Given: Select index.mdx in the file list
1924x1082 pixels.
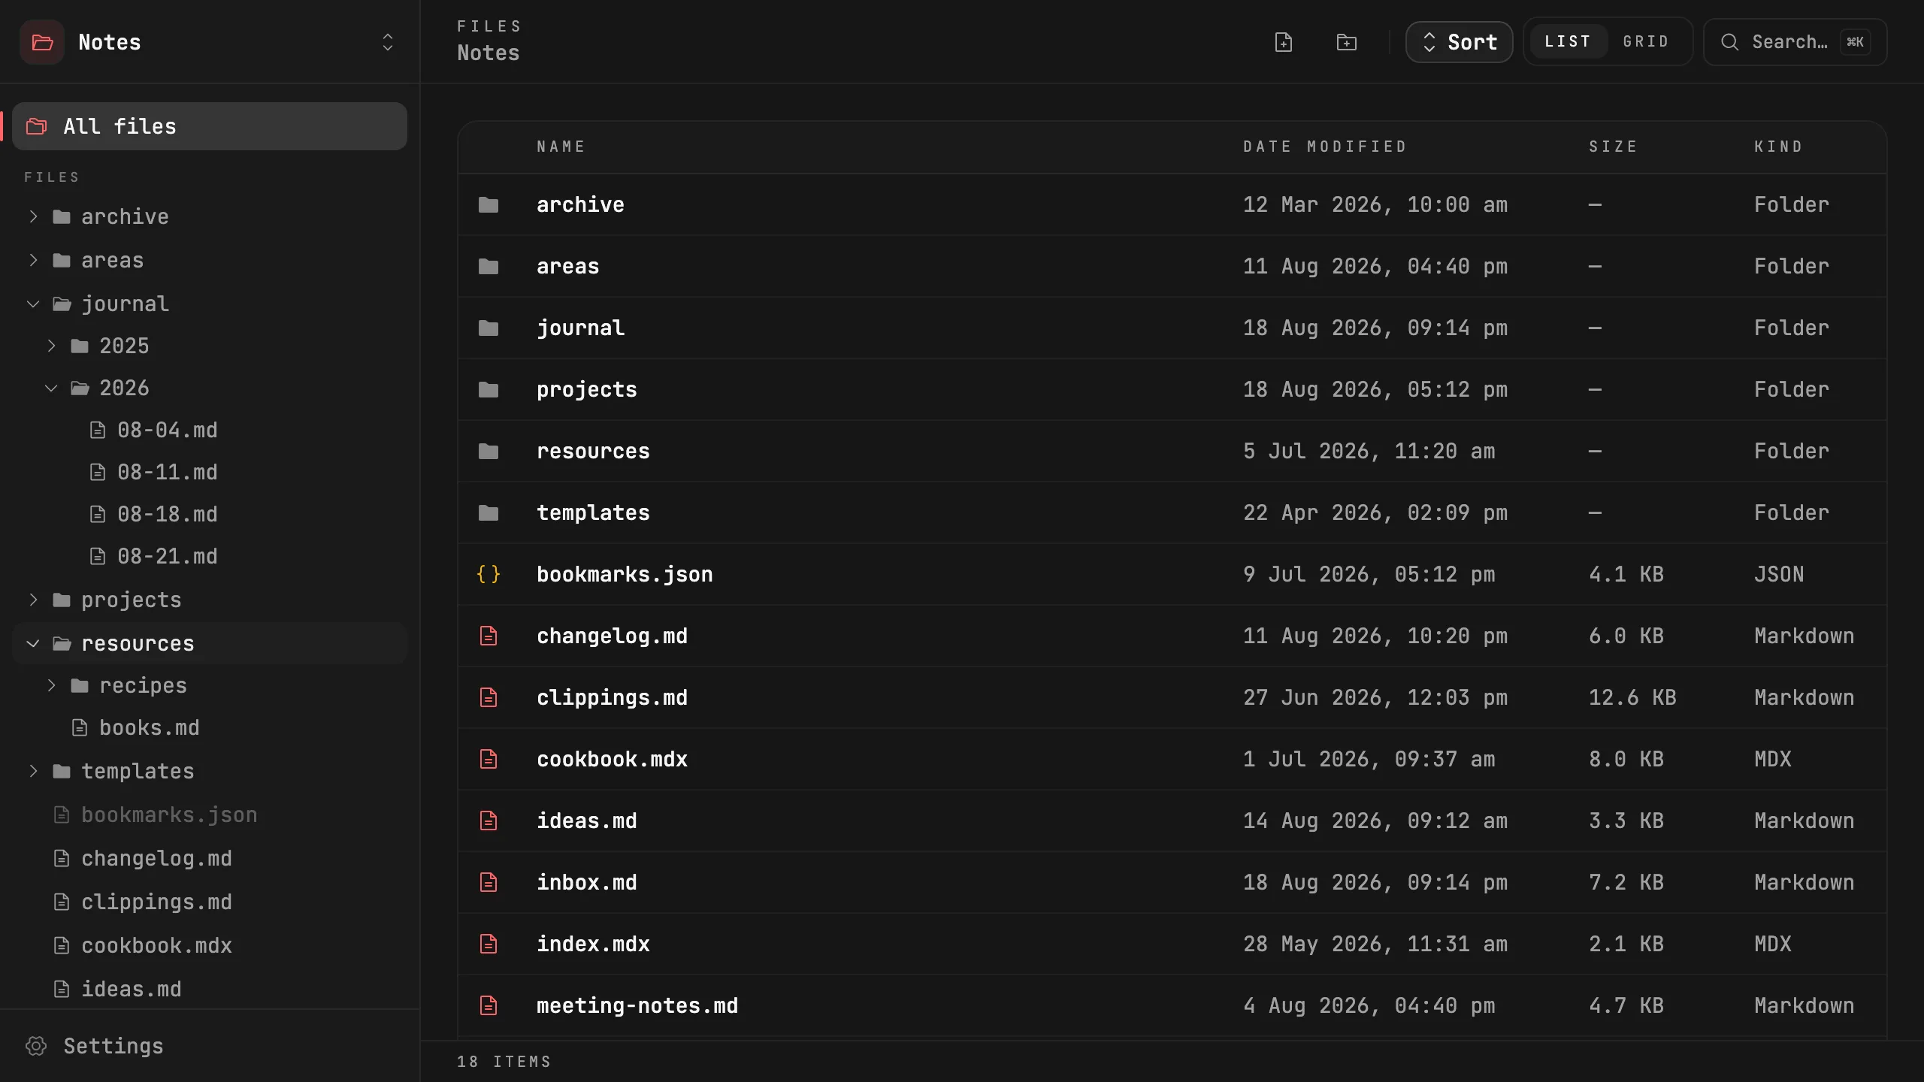Looking at the screenshot, I should (x=1172, y=944).
